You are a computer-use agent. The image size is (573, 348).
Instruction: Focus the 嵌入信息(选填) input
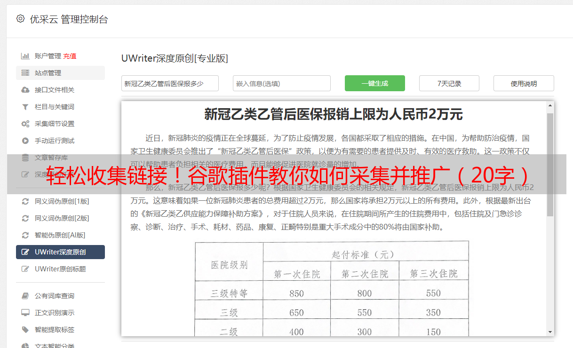(282, 83)
